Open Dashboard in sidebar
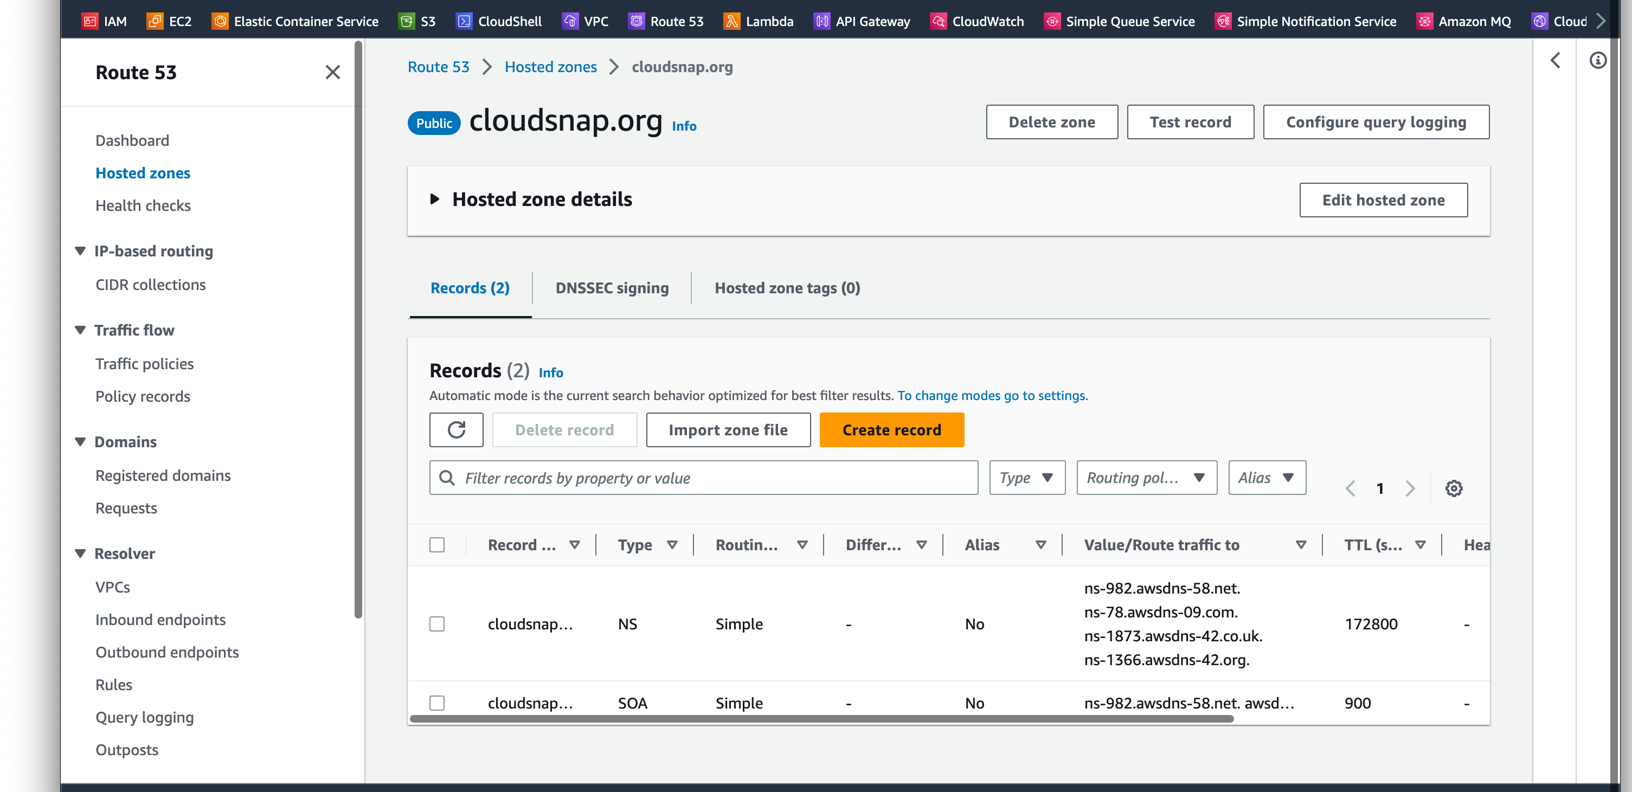Viewport: 1632px width, 792px height. coord(132,140)
